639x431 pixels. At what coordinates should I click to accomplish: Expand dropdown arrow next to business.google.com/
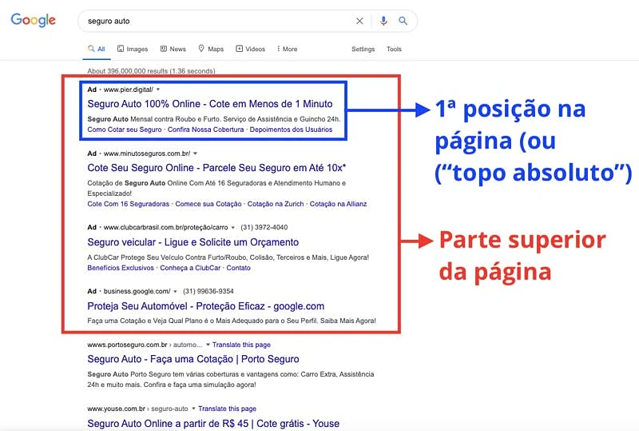pos(175,291)
